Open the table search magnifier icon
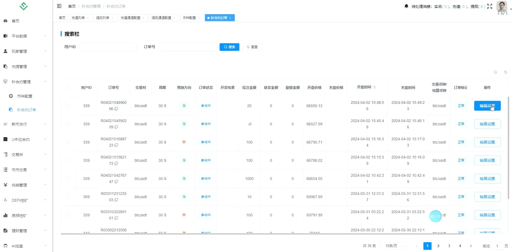The width and height of the screenshot is (513, 252). click(x=495, y=72)
